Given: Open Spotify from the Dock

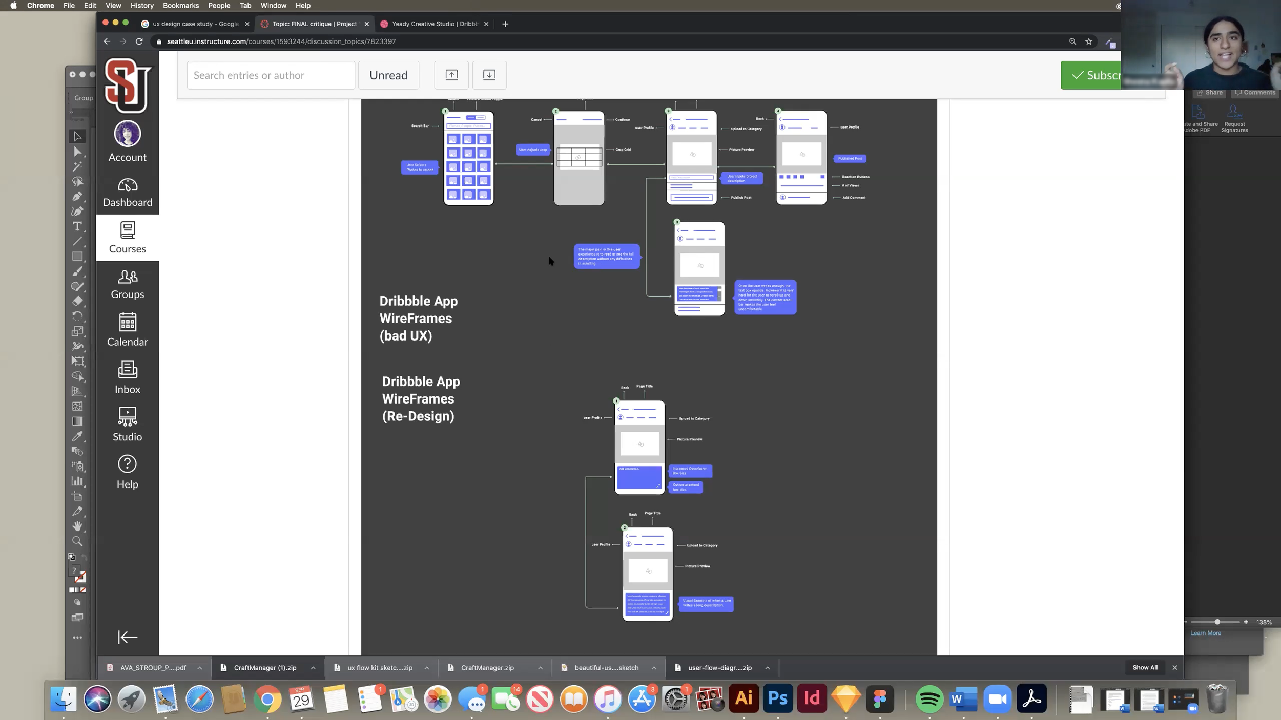Looking at the screenshot, I should tap(929, 698).
